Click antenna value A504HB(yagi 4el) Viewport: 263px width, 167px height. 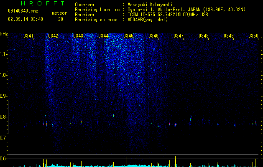click(148, 20)
